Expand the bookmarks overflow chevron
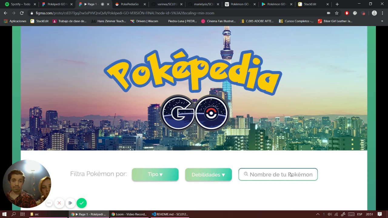Screen dimensions: 388x218 pyautogui.click(x=382, y=21)
